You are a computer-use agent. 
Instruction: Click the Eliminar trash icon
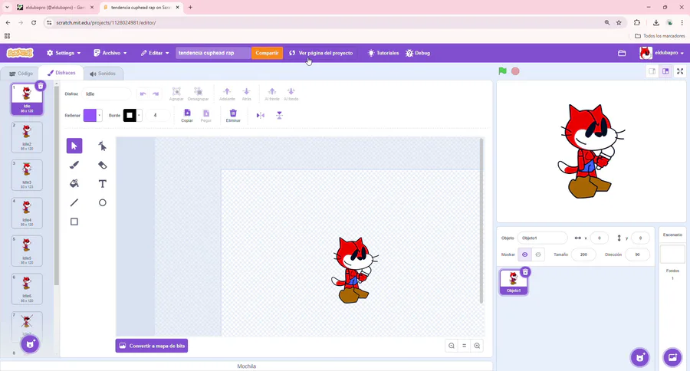233,115
